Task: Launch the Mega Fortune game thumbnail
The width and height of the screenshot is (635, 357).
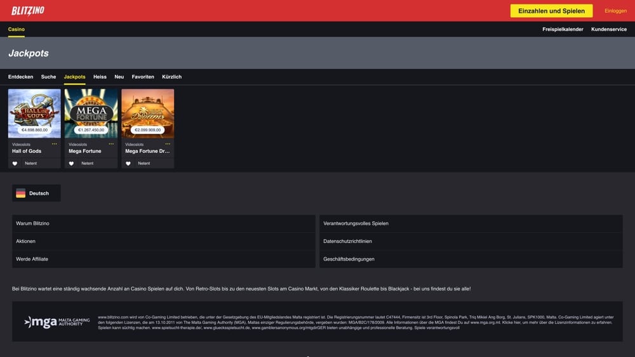Action: pos(91,114)
